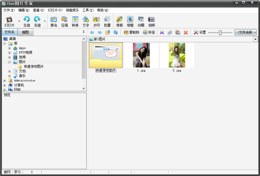The height and width of the screenshot is (176, 260).
Task: Click the 库\图片 address path field
Action: click(171, 39)
